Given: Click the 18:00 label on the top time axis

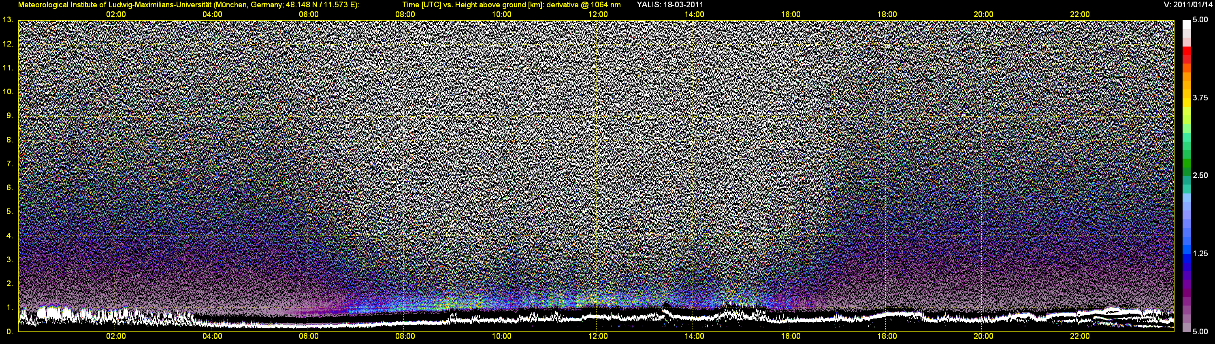Looking at the screenshot, I should tap(887, 15).
